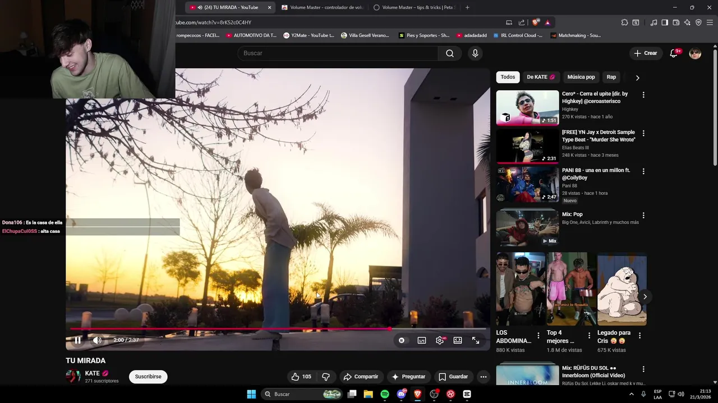Click the Brave Rewards triangle icon
This screenshot has width=718, height=403.
[547, 22]
